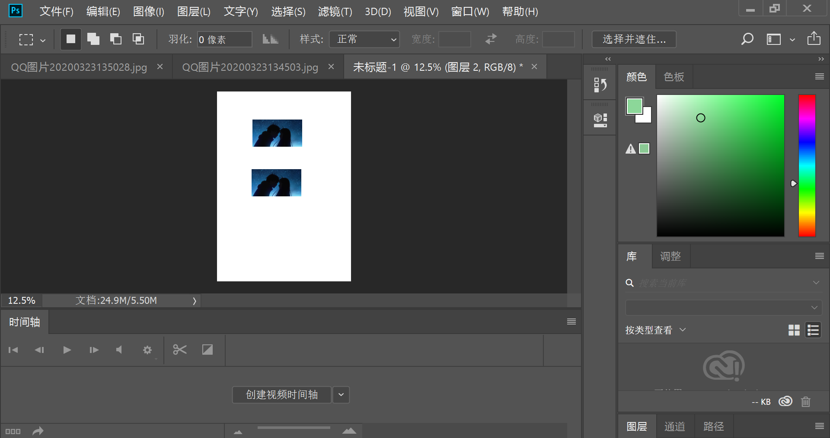830x438 pixels.
Task: Click the search magnifier icon in options bar
Action: (747, 39)
